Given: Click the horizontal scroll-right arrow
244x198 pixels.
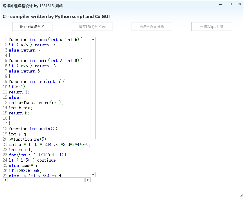Looking at the screenshot, I should click(88, 180).
